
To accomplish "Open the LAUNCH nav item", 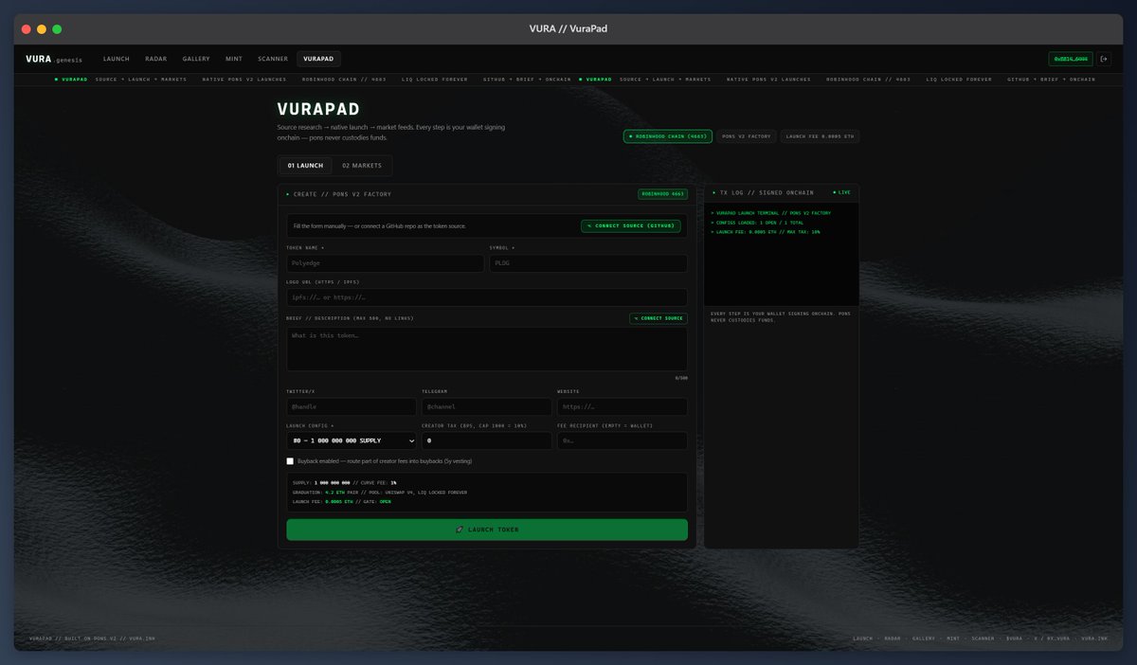I will (117, 59).
